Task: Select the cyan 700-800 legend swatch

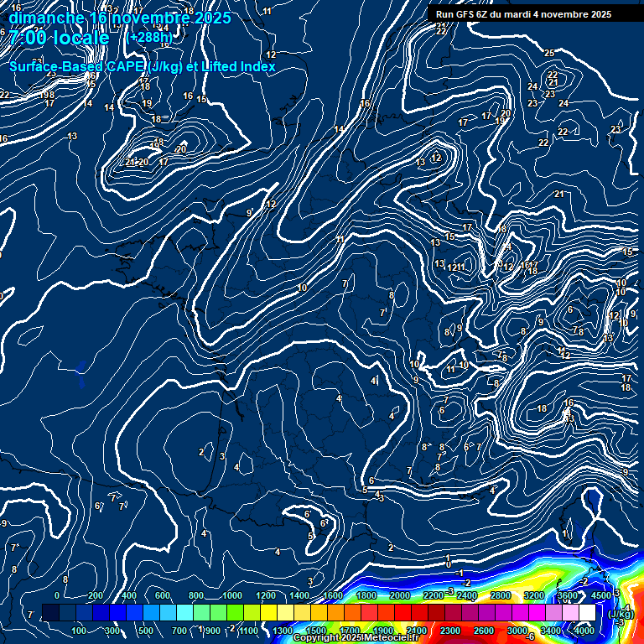Action: pyautogui.click(x=184, y=612)
